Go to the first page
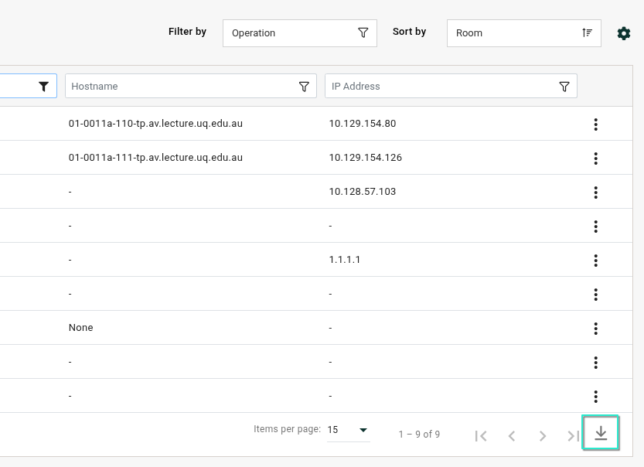The height and width of the screenshot is (467, 644). pos(481,436)
